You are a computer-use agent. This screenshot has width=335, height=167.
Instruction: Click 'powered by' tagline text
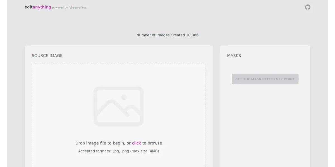[60, 8]
